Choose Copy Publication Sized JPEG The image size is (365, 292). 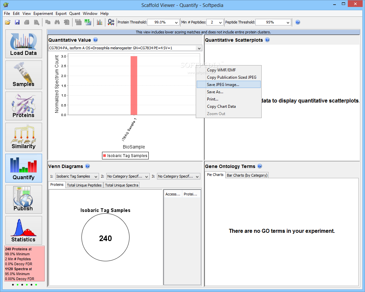click(x=229, y=77)
